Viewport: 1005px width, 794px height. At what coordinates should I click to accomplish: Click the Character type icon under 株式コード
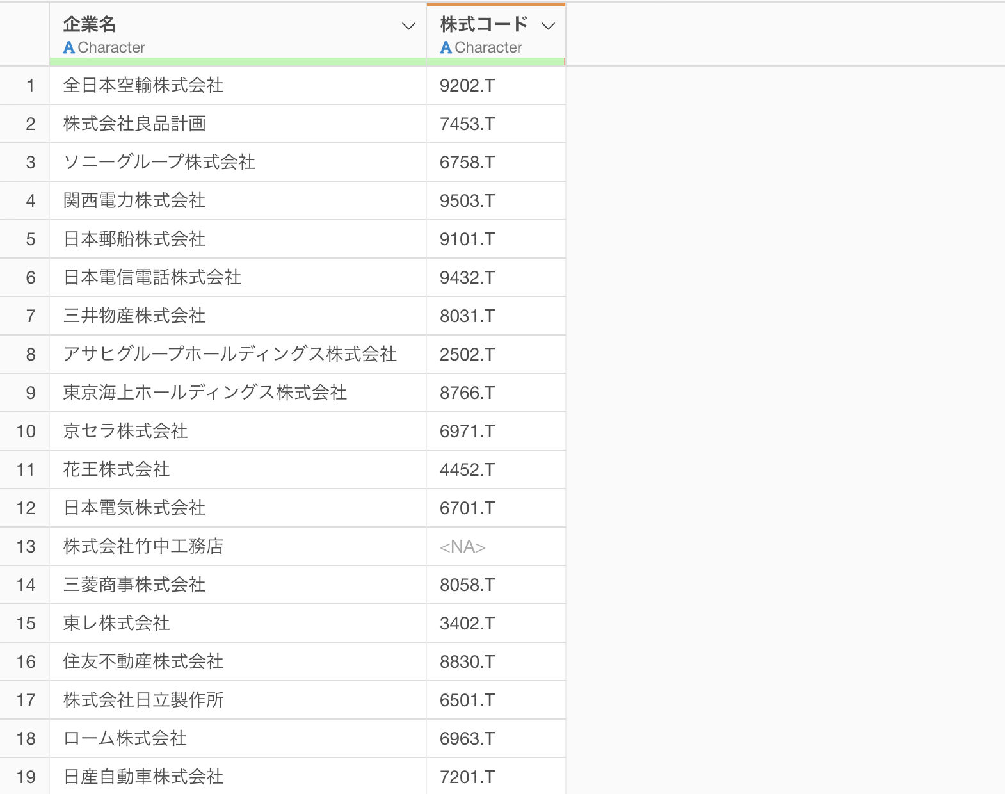click(x=446, y=47)
